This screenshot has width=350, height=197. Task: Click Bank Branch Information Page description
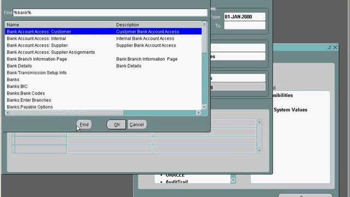[x=147, y=59]
